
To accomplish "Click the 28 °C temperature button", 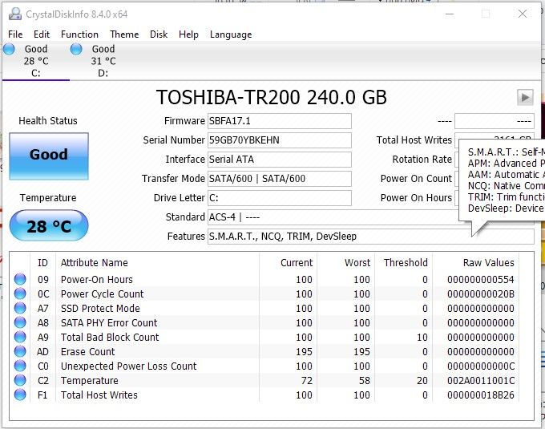I will coord(48,226).
